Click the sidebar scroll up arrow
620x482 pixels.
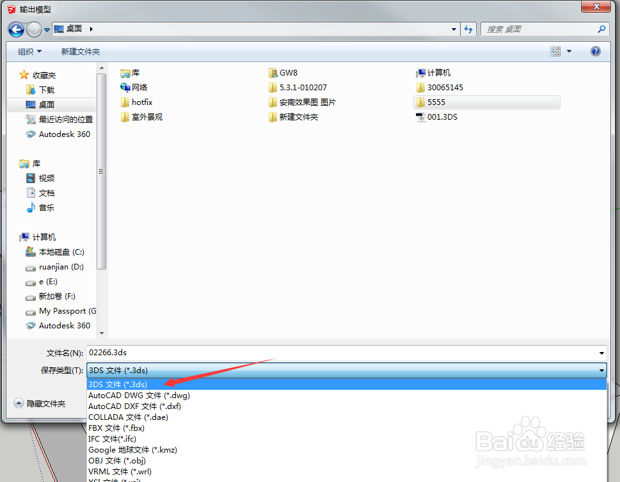[102, 68]
